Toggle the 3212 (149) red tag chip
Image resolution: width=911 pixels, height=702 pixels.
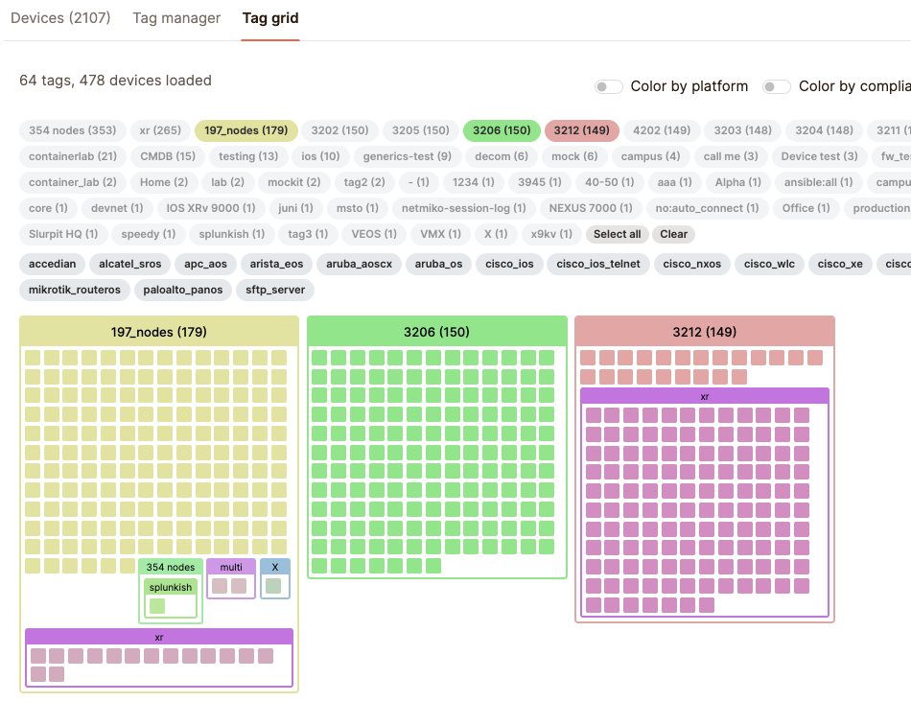(582, 130)
